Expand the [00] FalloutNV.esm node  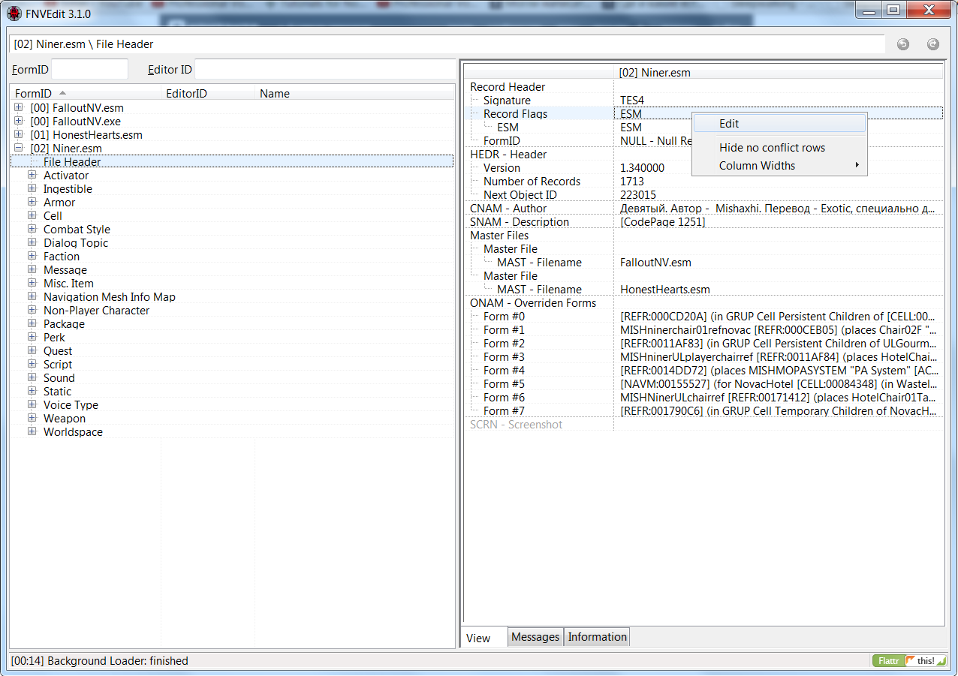(x=19, y=107)
